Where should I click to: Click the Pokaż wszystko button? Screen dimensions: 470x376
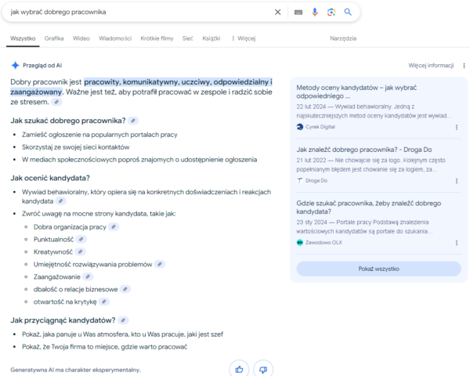[x=378, y=269]
